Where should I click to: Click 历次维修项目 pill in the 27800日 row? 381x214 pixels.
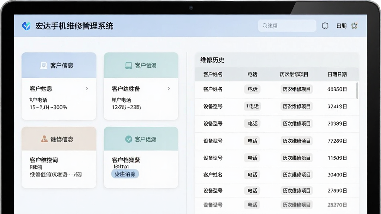point(297,191)
